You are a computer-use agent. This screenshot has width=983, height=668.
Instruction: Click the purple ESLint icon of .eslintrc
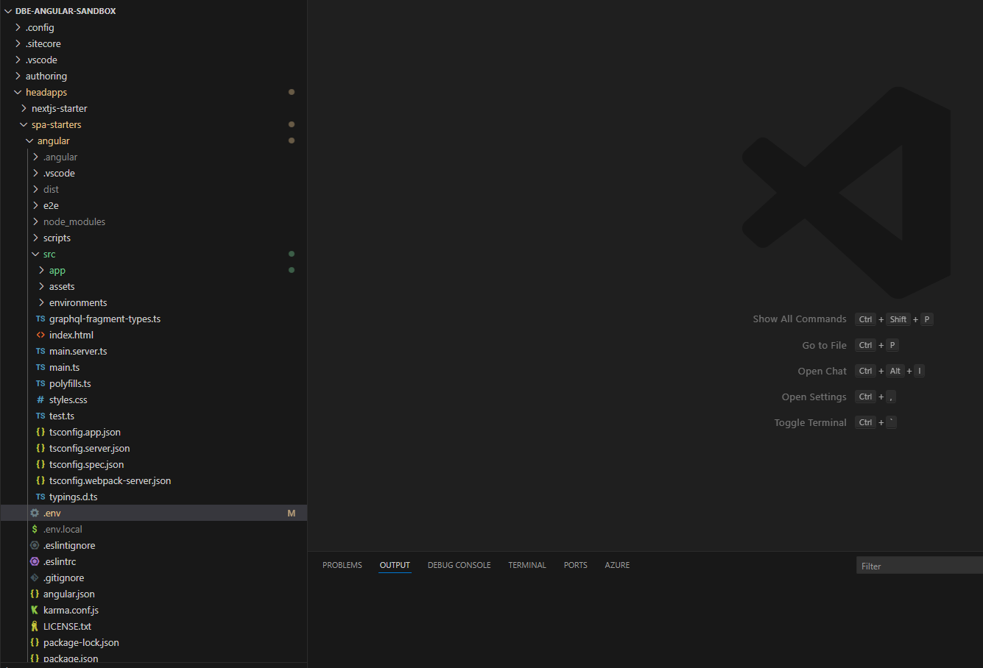coord(35,561)
